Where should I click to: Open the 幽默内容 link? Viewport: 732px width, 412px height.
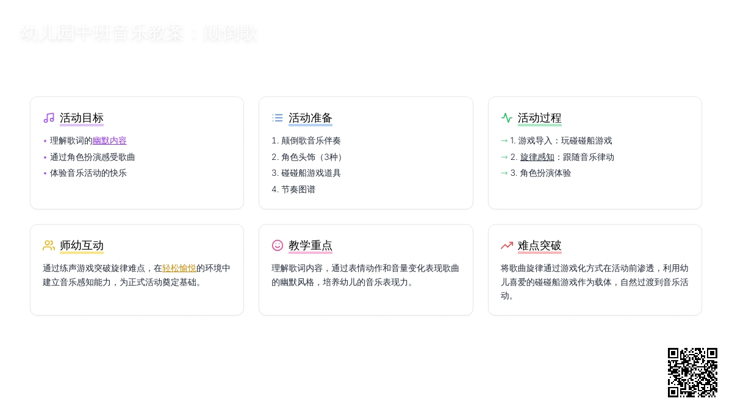(110, 140)
